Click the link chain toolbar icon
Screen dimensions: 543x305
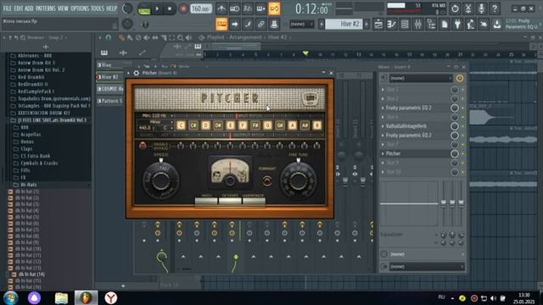point(261,24)
